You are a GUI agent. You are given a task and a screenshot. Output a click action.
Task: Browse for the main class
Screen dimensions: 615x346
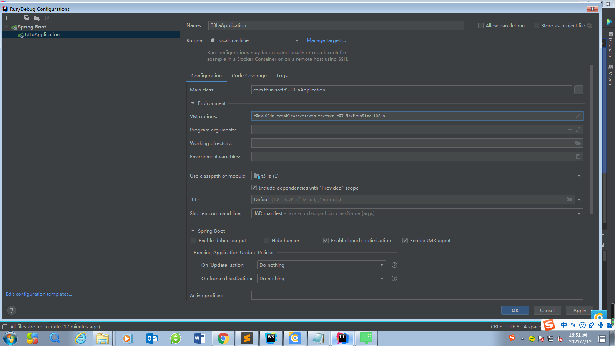click(579, 90)
